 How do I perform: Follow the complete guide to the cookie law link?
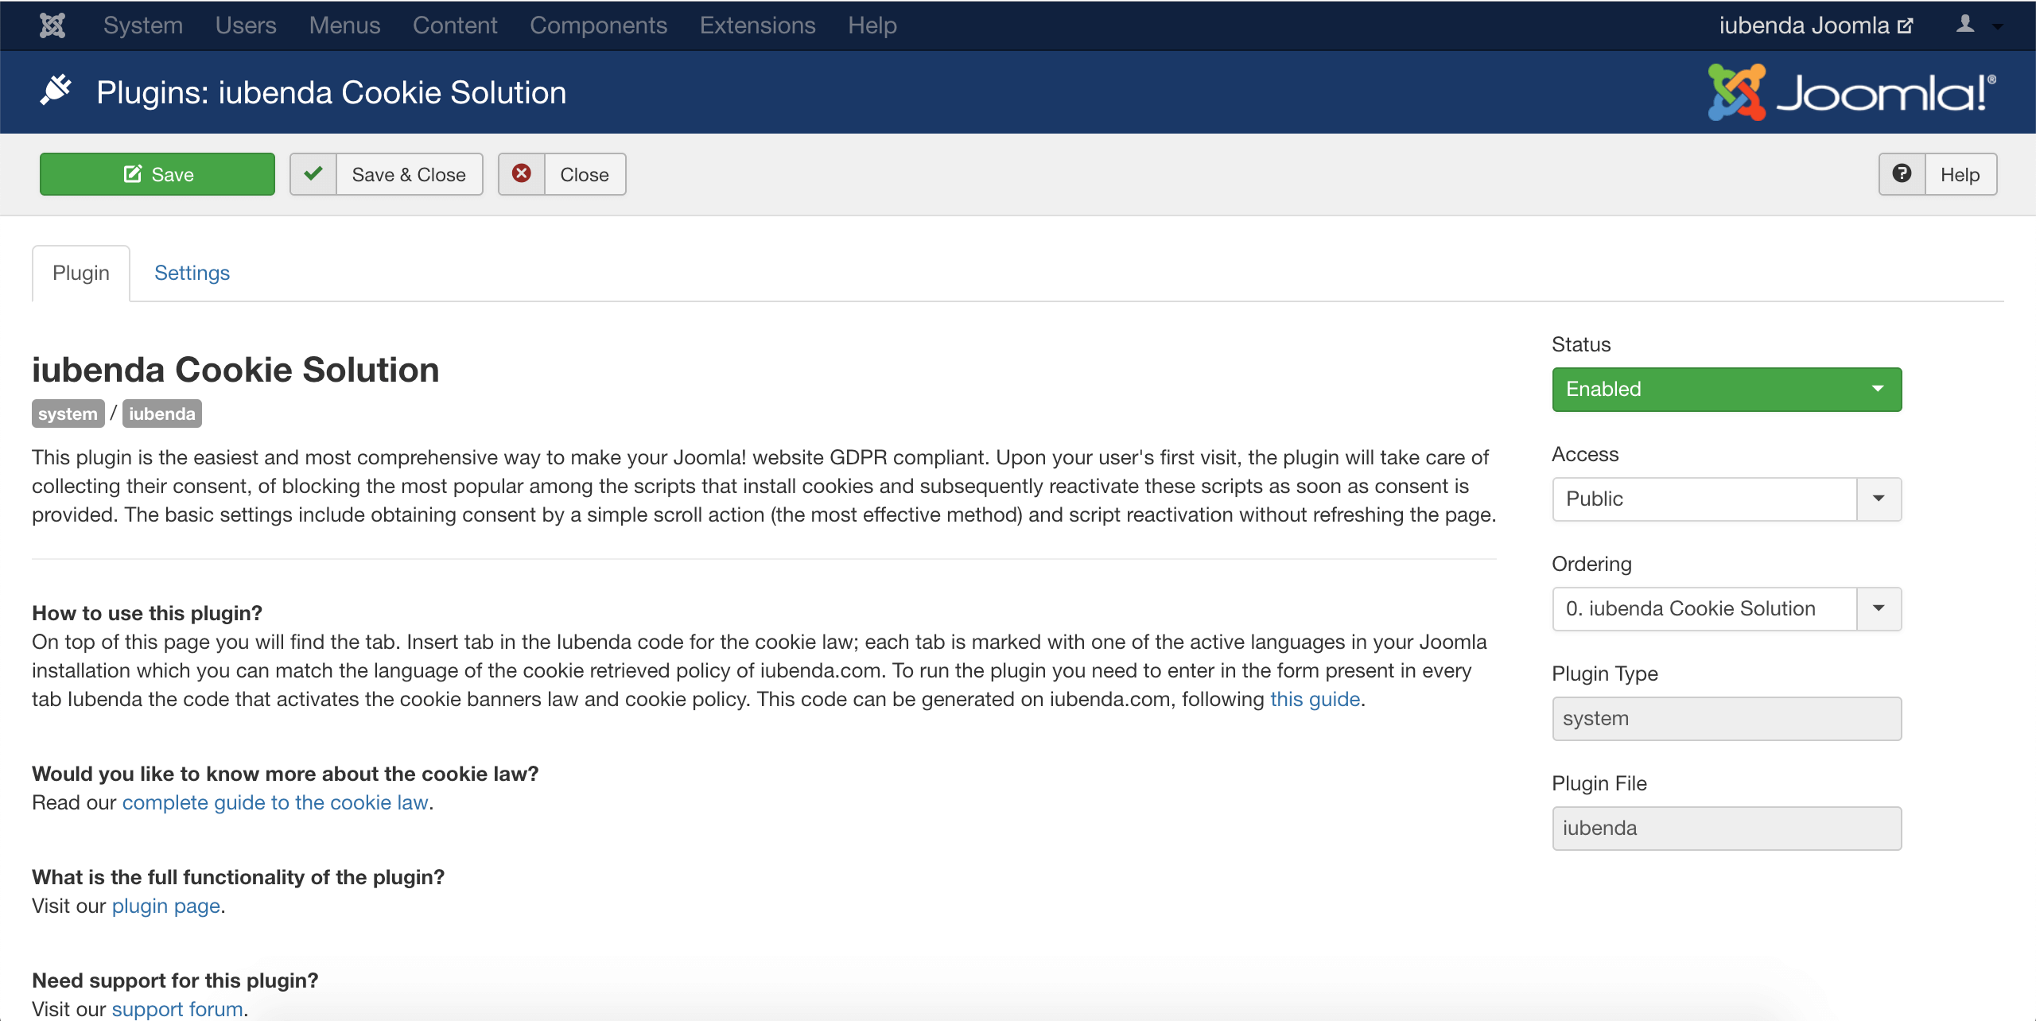point(274,802)
